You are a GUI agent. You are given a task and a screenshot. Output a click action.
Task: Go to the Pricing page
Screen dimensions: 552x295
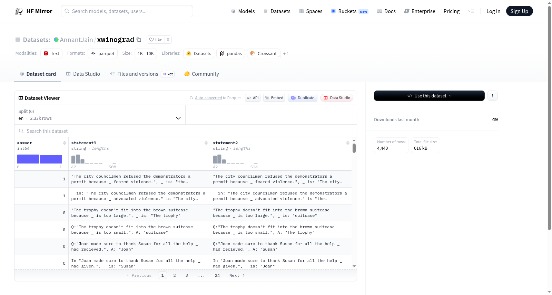452,11
